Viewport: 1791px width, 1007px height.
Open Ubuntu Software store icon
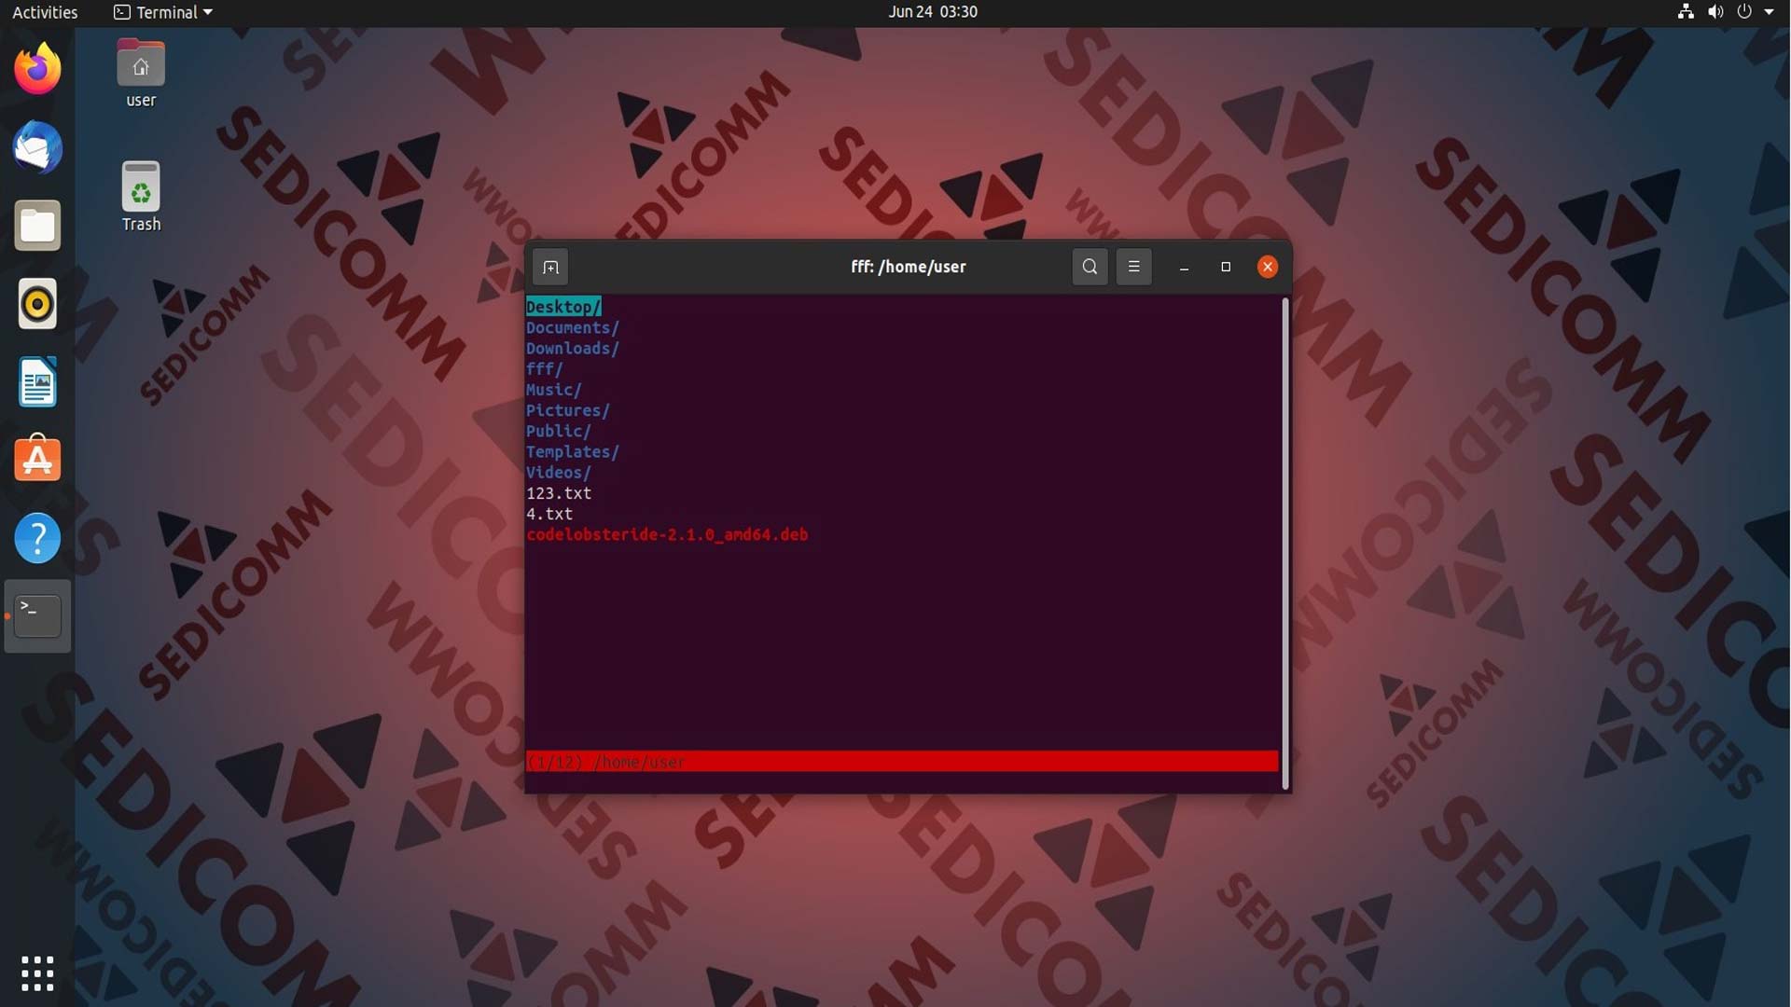click(x=37, y=460)
